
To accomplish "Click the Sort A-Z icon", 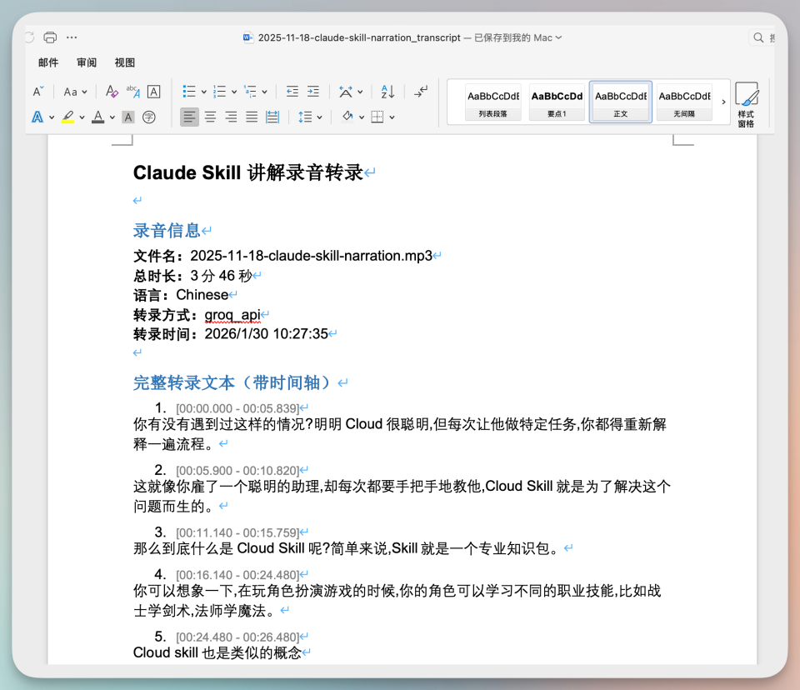I will (387, 92).
